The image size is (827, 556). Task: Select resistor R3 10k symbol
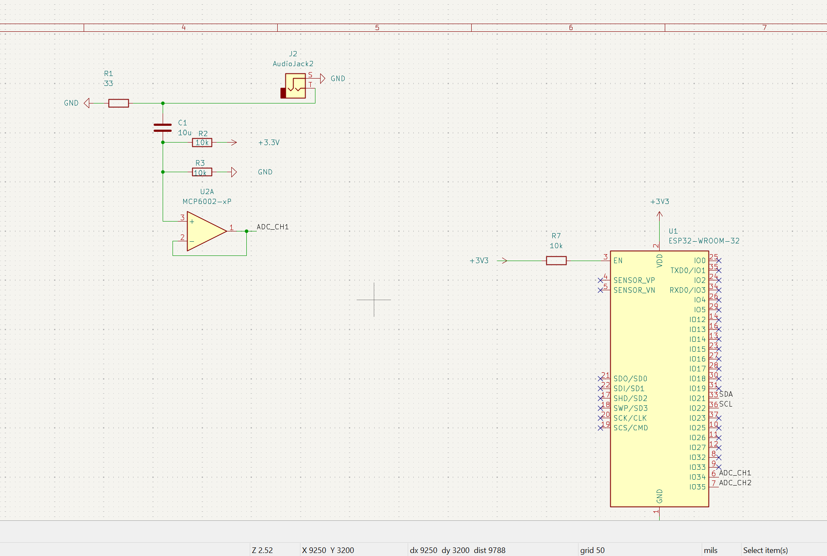click(x=202, y=172)
